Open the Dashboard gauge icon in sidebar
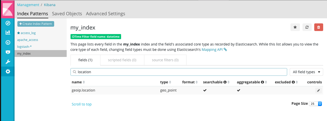The width and height of the screenshot is (327, 121). click(8, 42)
